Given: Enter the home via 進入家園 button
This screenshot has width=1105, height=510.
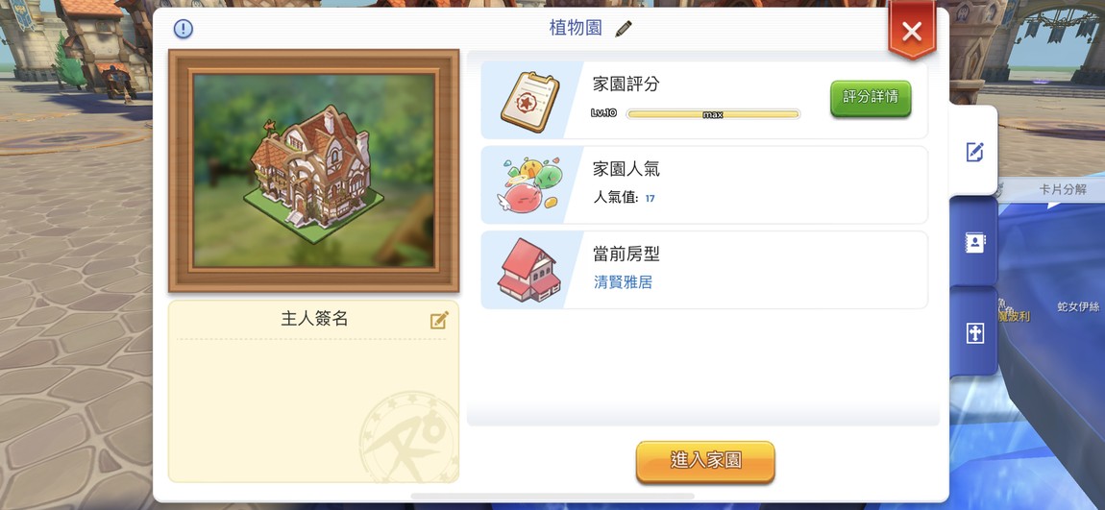Looking at the screenshot, I should point(705,461).
